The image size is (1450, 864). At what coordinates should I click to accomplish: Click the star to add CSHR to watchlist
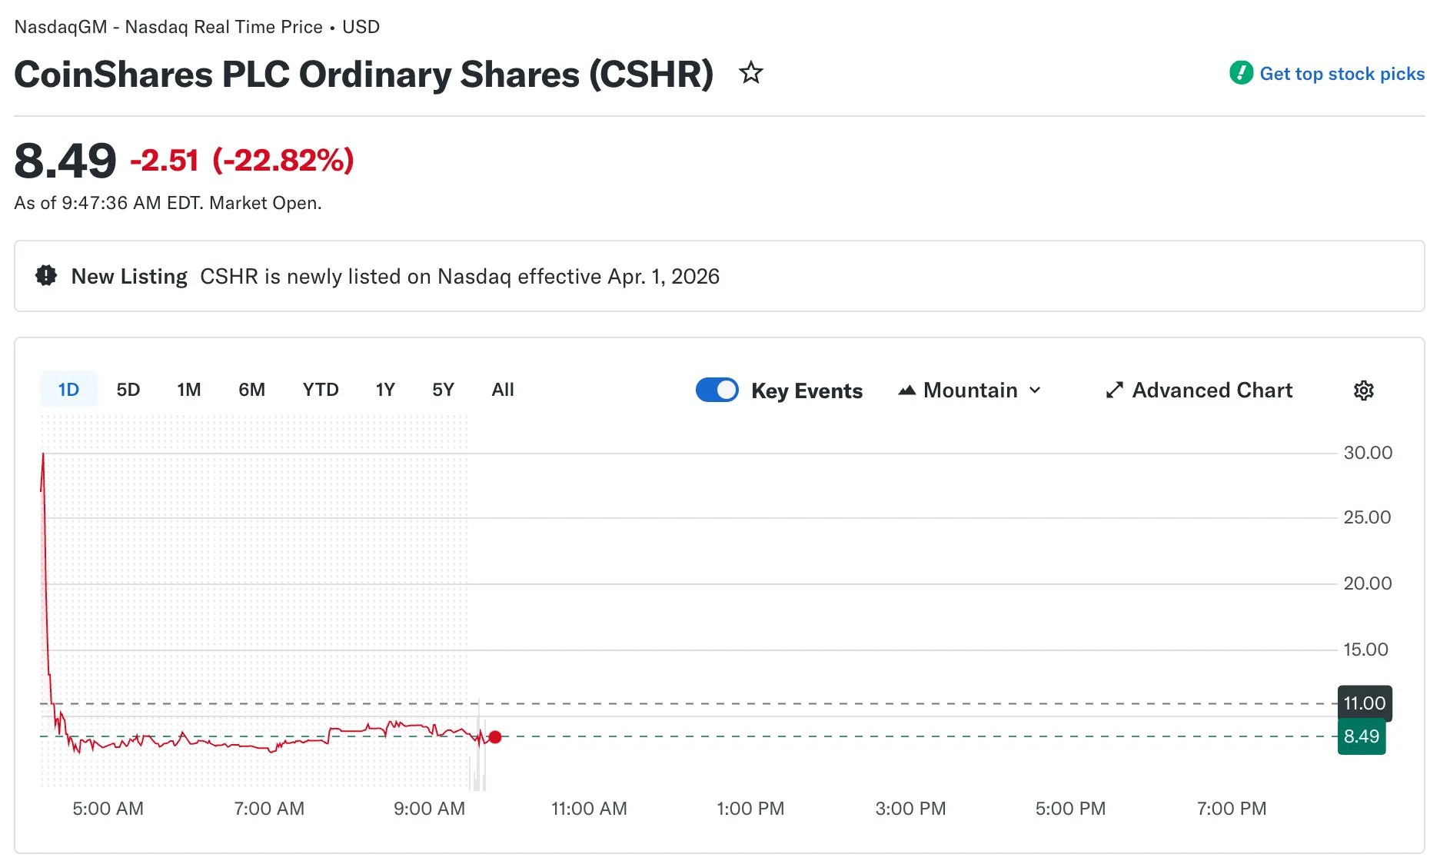[750, 73]
